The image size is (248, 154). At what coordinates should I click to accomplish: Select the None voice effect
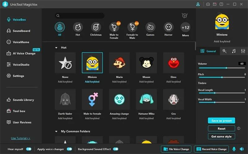[x=65, y=63]
